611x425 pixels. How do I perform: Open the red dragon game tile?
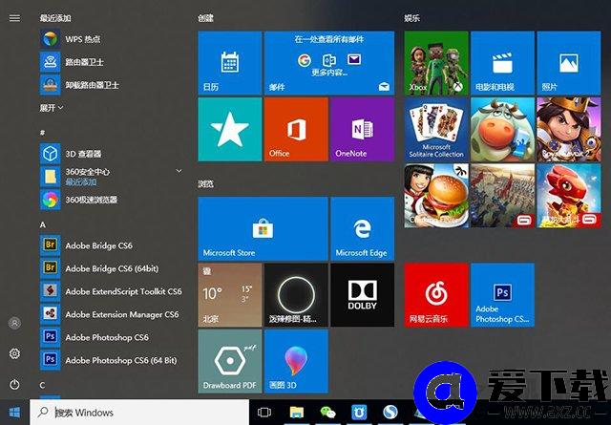tap(569, 196)
